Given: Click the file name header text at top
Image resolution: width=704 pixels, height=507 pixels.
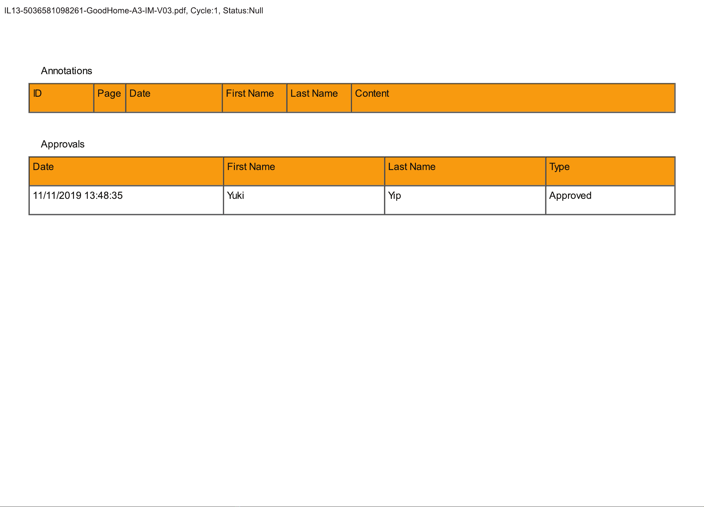Looking at the screenshot, I should pos(133,10).
